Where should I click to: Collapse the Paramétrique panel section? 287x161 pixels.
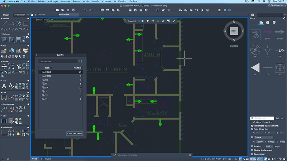point(1,128)
